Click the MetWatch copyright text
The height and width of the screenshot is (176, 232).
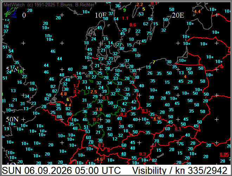tap(49, 5)
